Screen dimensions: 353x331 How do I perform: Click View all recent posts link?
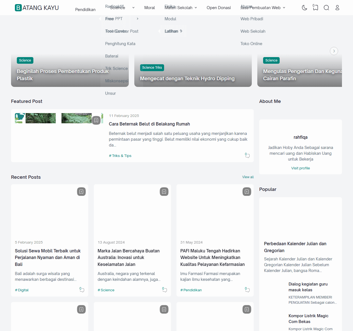[x=248, y=177]
